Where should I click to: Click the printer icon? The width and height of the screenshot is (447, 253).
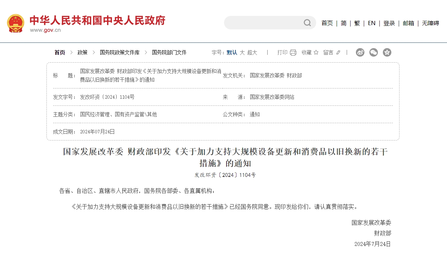(x=293, y=53)
